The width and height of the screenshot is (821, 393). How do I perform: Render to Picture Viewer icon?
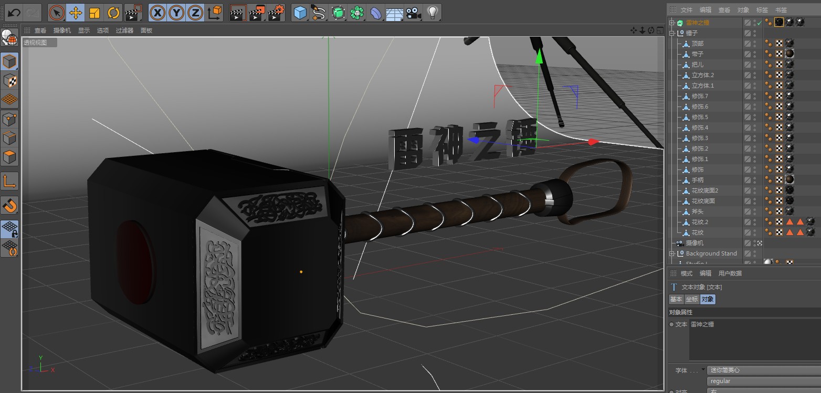[257, 12]
